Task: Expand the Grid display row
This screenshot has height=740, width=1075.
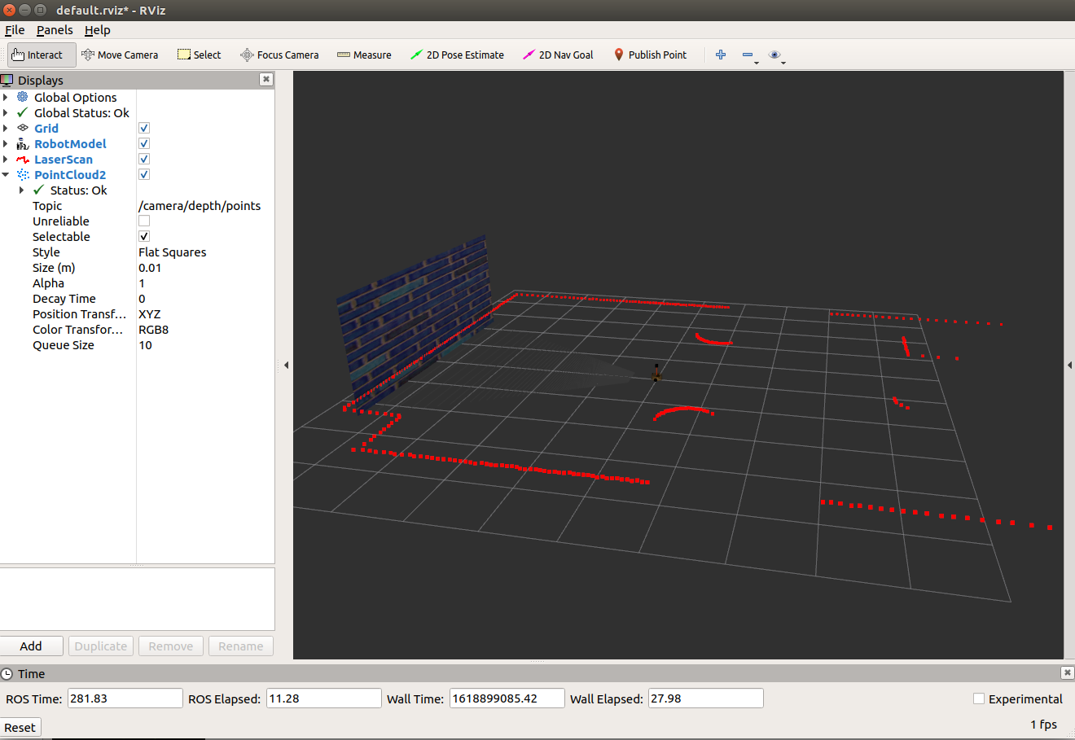Action: [6, 128]
